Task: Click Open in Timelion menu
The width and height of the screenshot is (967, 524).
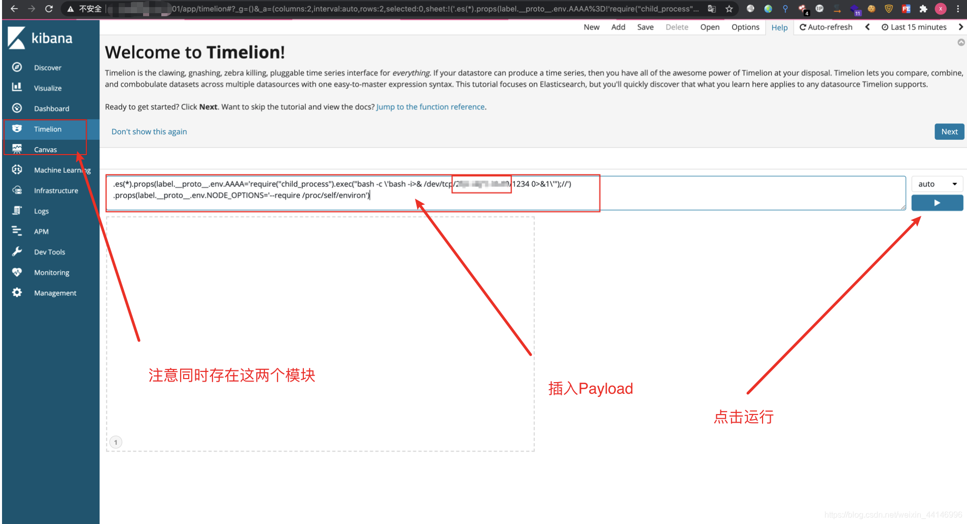Action: point(710,27)
